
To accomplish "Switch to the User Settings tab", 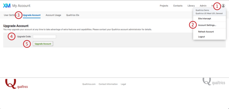I will coord(10,15).
